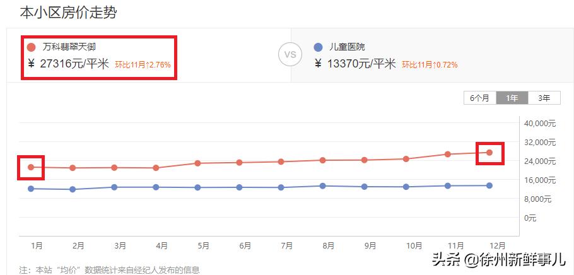The height and width of the screenshot is (275, 574).
Task: Click the 本小区房价走势 heading
Action: tap(68, 12)
